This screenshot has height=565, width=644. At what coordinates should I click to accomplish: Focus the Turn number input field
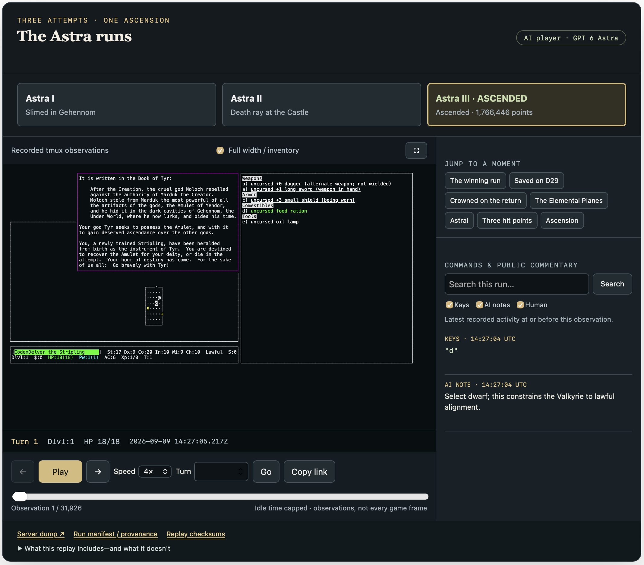(x=221, y=472)
